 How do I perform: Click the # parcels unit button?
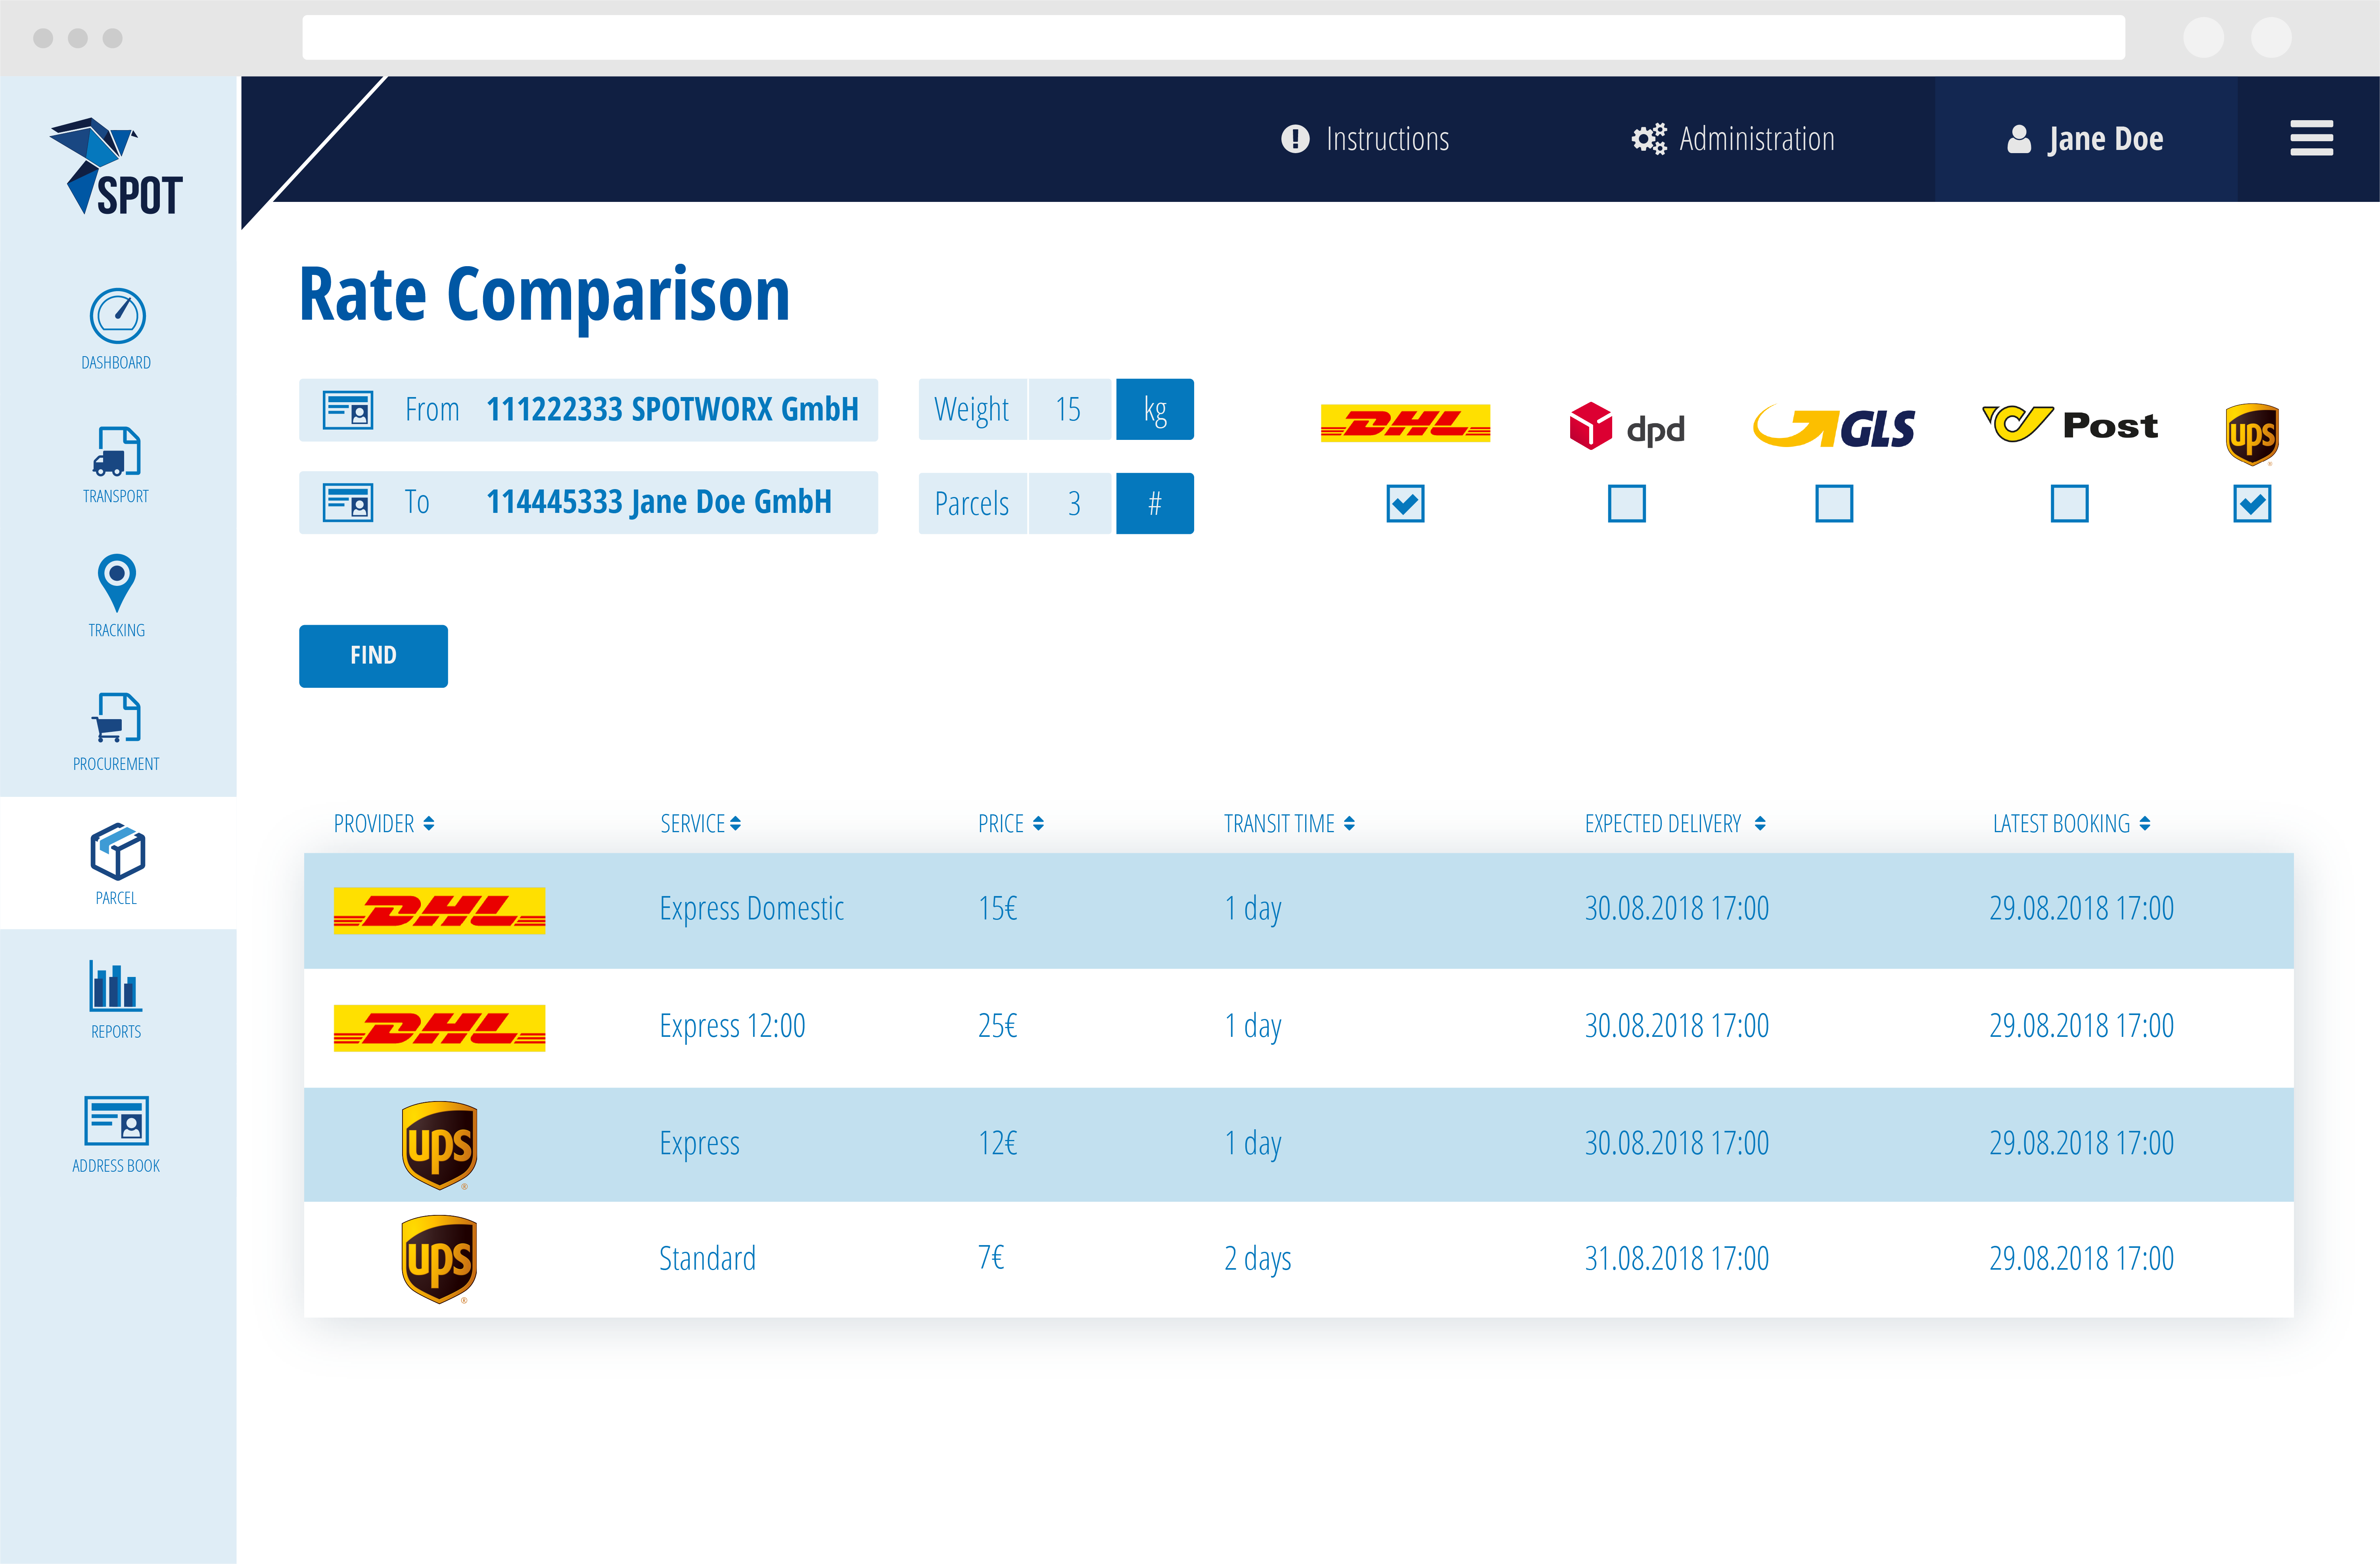point(1155,503)
